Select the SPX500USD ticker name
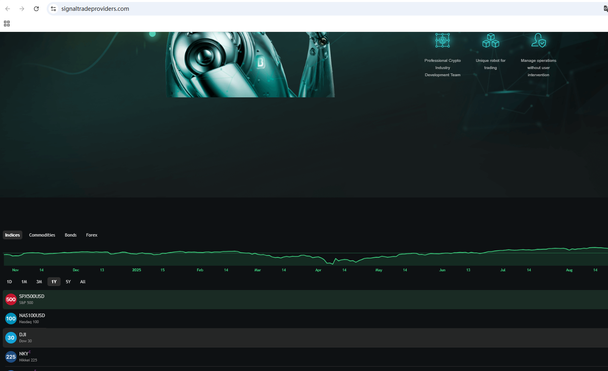The width and height of the screenshot is (608, 371). point(31,296)
